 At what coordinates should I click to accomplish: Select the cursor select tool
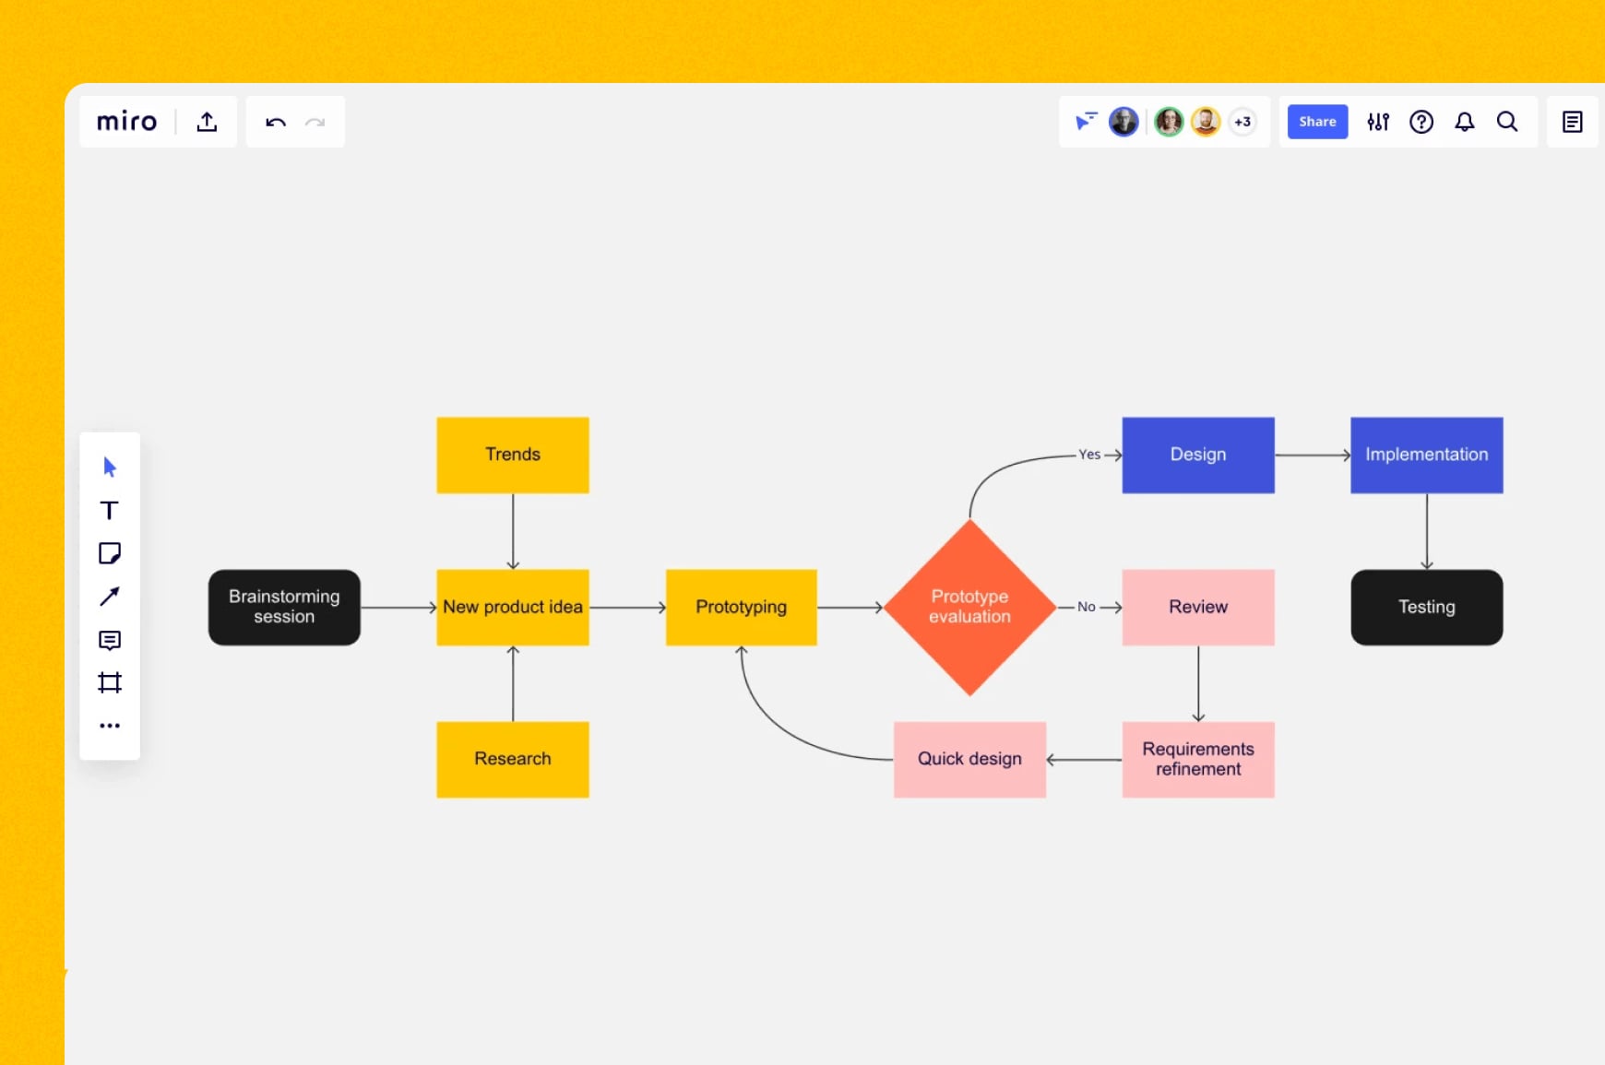(110, 467)
